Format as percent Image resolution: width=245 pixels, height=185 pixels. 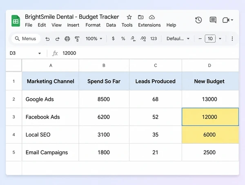tap(123, 38)
